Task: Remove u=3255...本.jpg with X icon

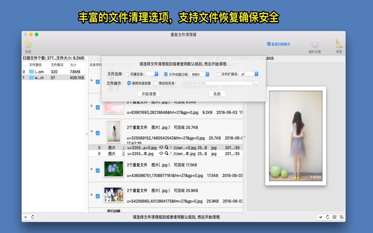Action: (x=171, y=154)
